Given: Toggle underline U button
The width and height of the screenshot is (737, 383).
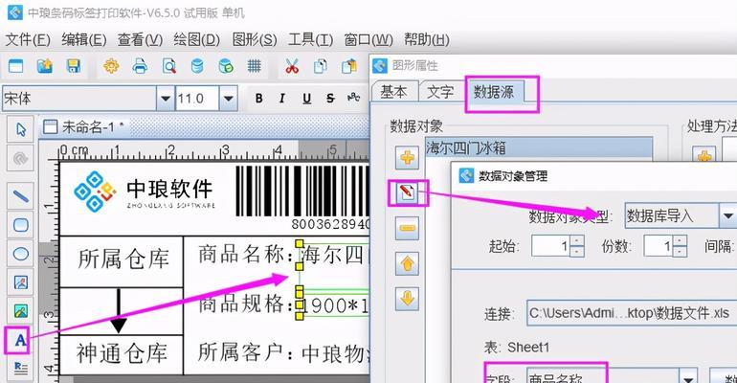Looking at the screenshot, I should (x=307, y=99).
